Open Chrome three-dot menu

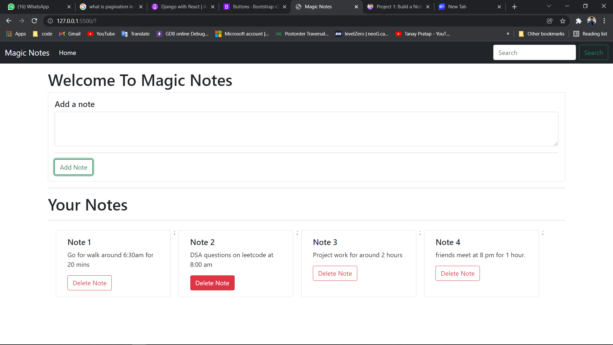[x=604, y=21]
